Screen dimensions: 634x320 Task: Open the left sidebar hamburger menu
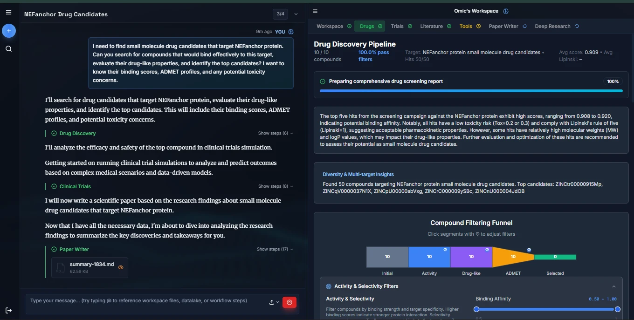pyautogui.click(x=8, y=13)
